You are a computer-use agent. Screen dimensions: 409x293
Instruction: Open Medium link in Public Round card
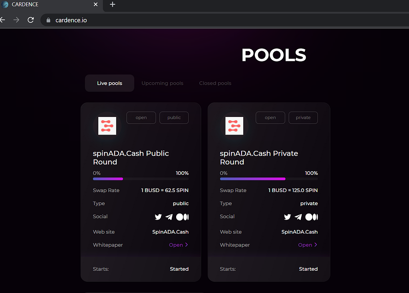coord(182,217)
